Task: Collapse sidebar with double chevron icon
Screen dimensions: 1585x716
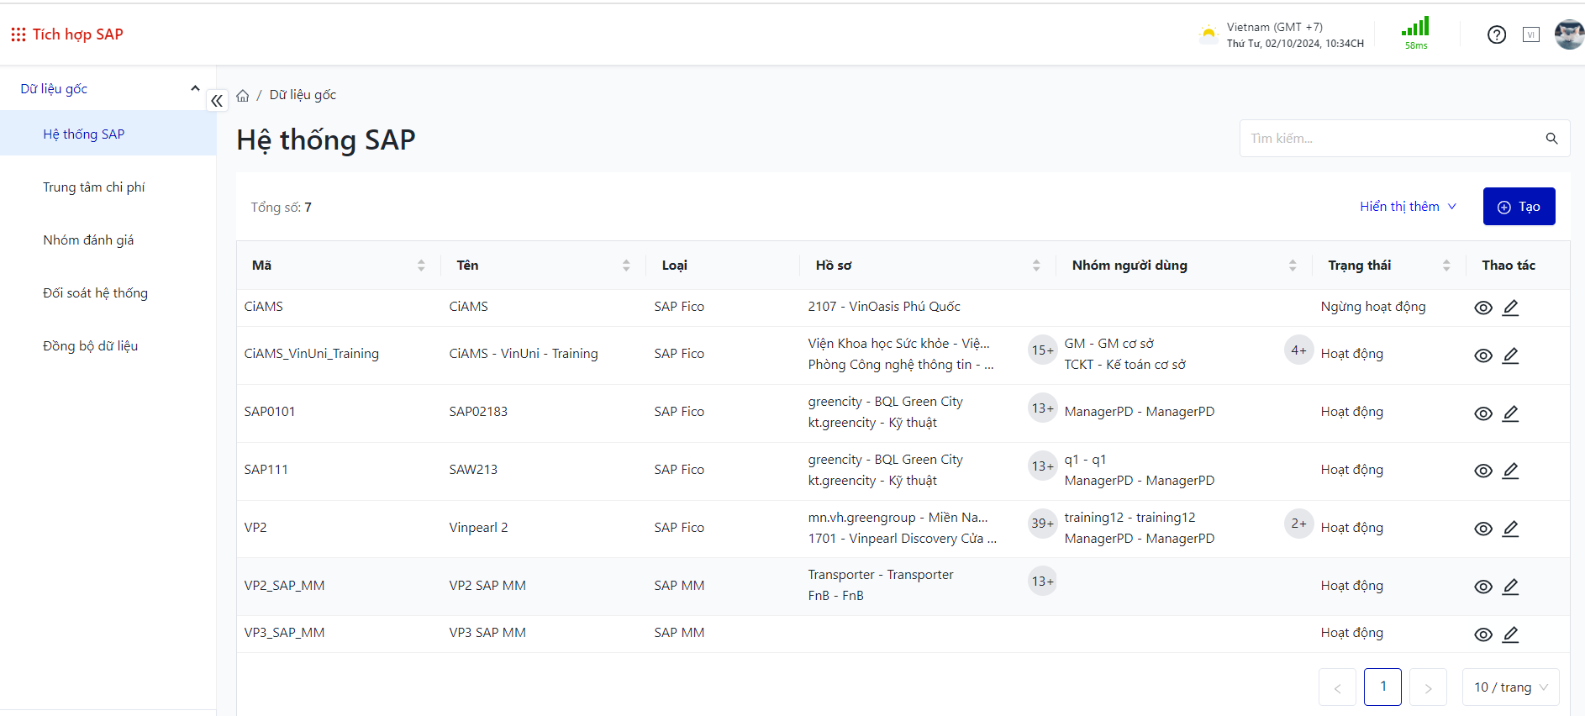Action: pos(217,101)
